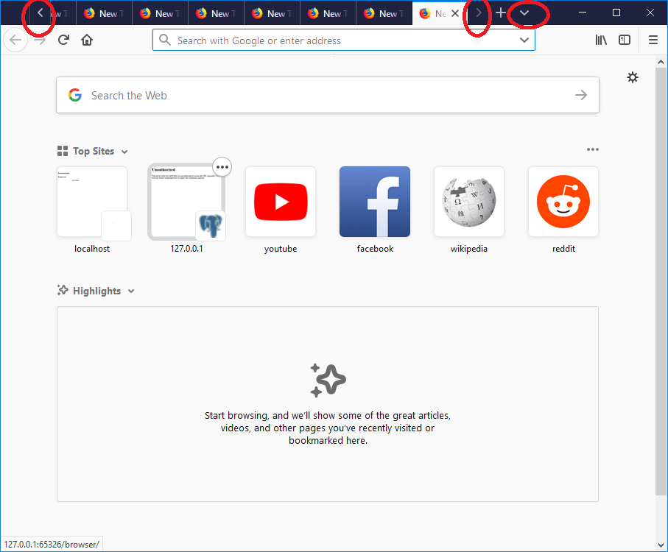Image resolution: width=668 pixels, height=552 pixels.
Task: Click the Google logo in search box
Action: pos(75,95)
